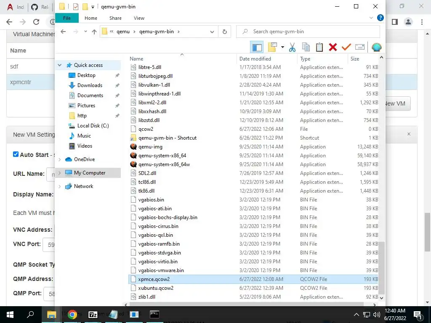
Task: Select the http folder in sidebar
Action: [82, 116]
